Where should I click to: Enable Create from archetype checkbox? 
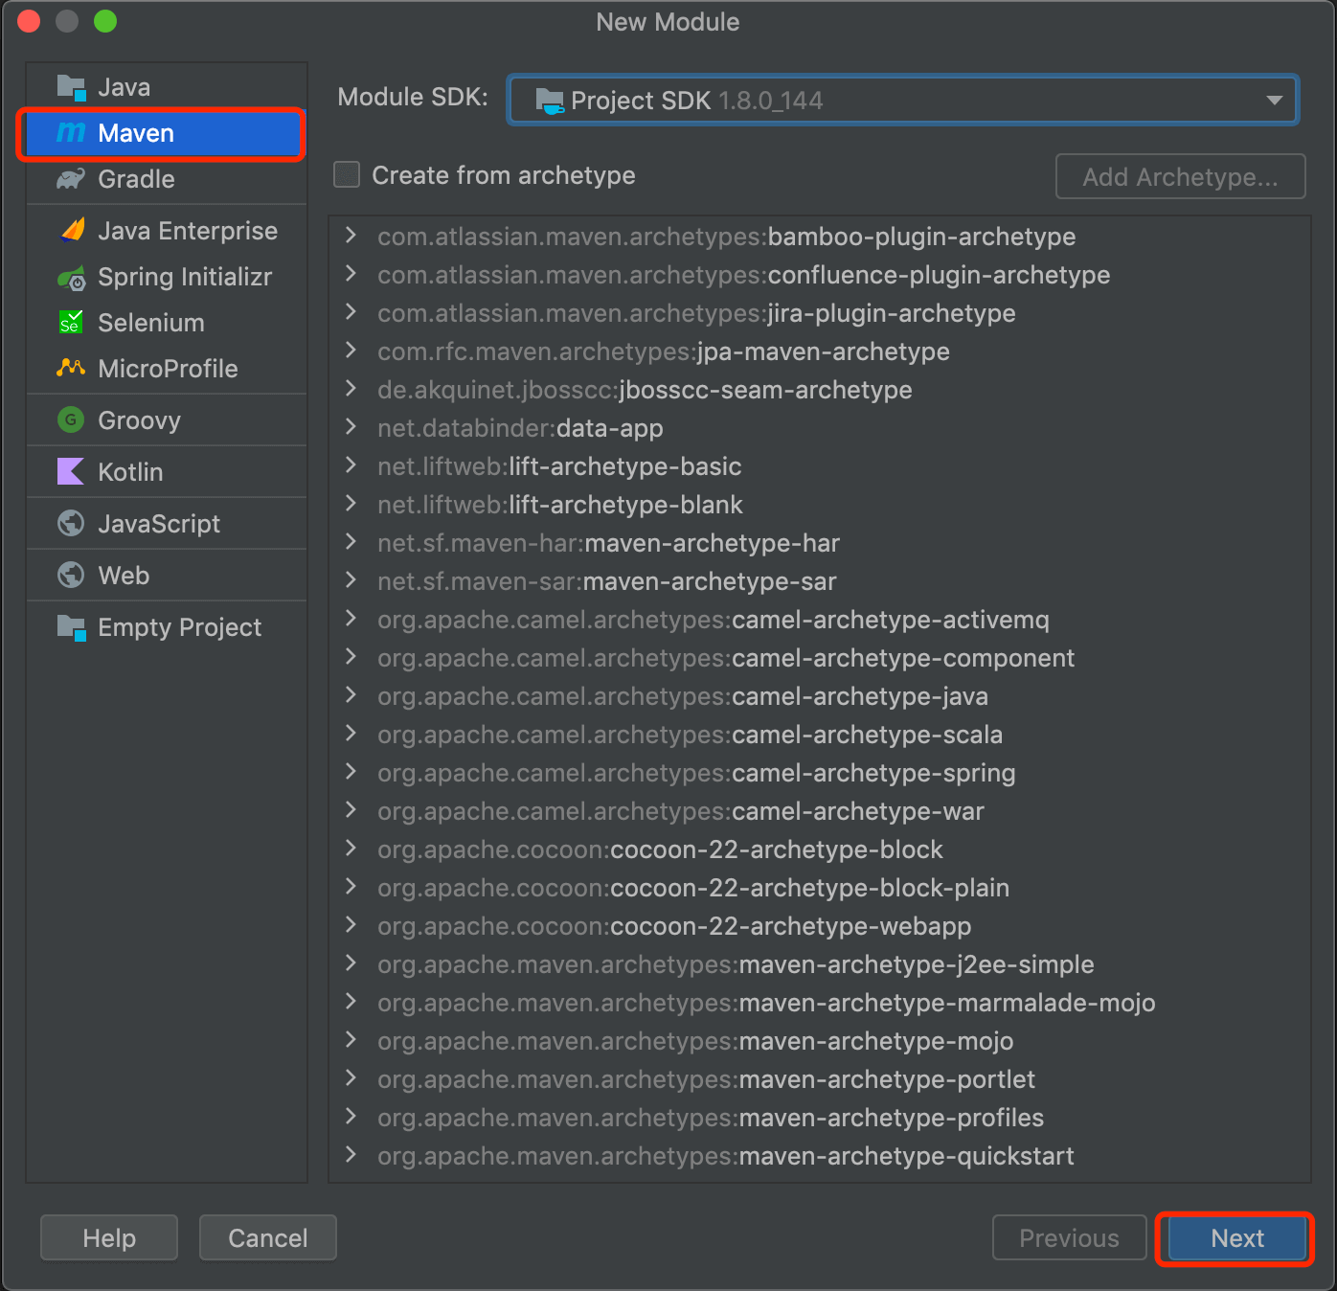pos(347,174)
